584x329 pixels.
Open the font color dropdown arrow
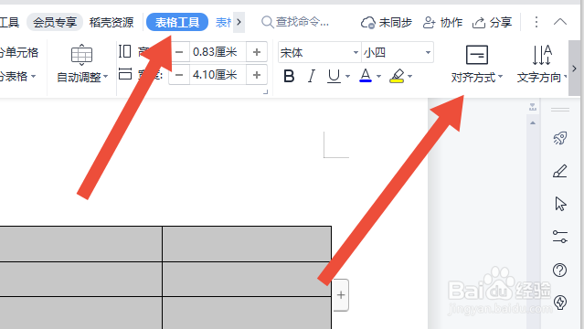click(378, 77)
